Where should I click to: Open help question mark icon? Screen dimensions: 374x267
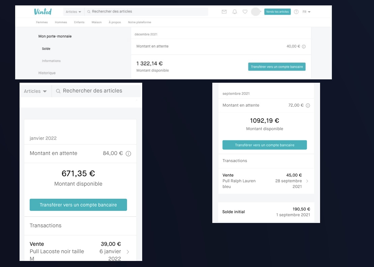[296, 12]
